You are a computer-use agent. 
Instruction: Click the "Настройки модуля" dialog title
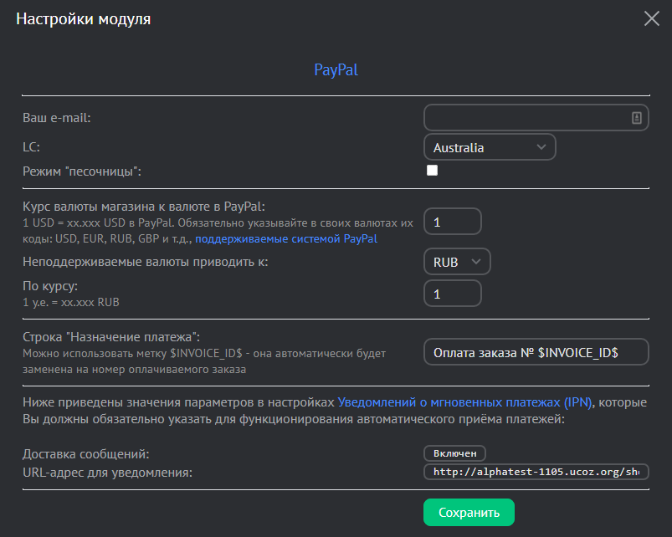[x=84, y=18]
